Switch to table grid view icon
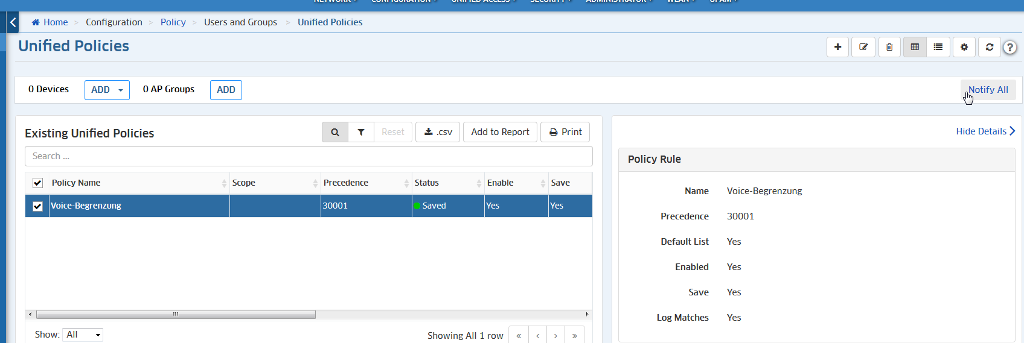 (915, 47)
